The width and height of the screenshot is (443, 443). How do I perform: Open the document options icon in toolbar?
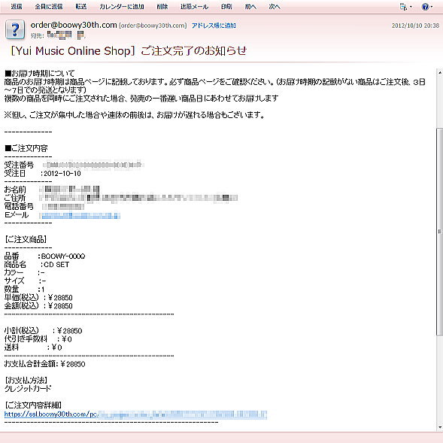(x=403, y=7)
